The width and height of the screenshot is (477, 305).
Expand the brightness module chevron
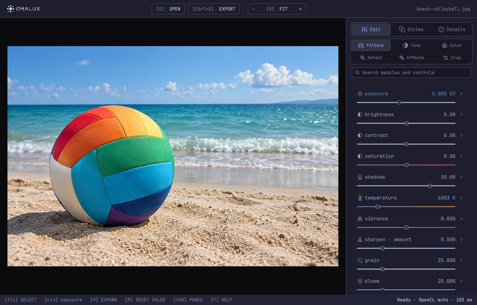coord(461,115)
